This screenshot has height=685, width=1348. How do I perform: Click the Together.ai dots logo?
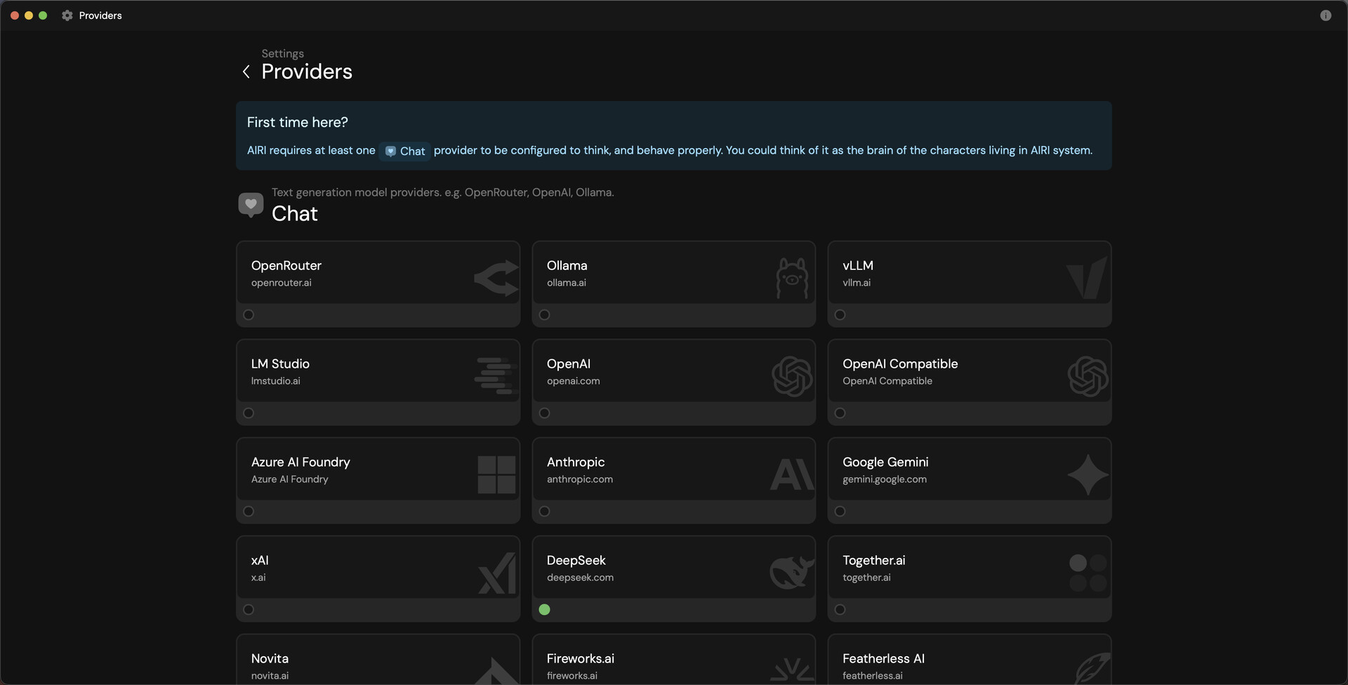point(1088,573)
